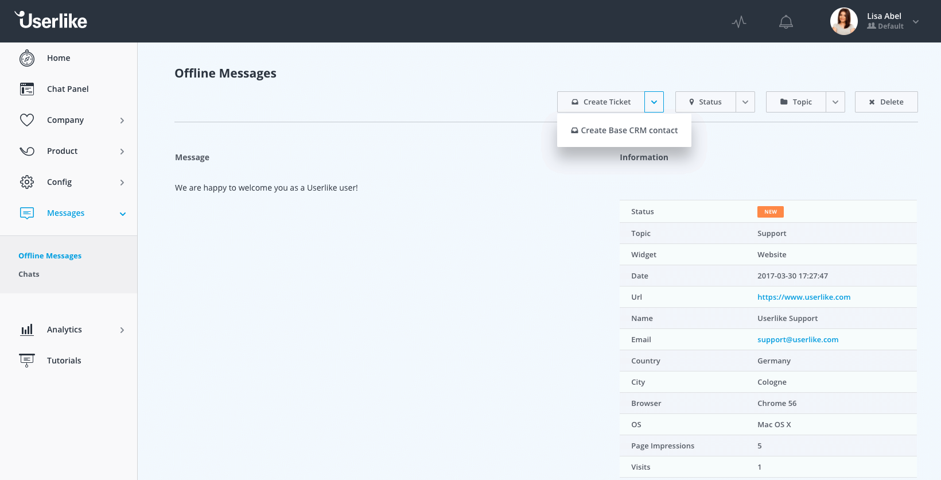The image size is (941, 480).
Task: Click the Page Impressions label
Action: tap(663, 446)
